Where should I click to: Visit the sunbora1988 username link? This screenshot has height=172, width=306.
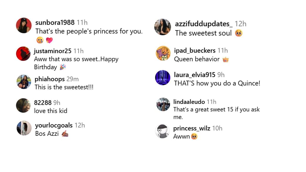[x=55, y=23]
